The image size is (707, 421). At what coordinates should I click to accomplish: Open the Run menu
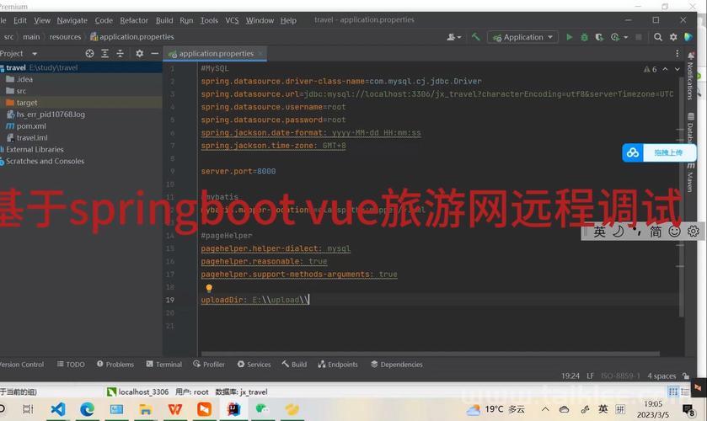tap(186, 20)
